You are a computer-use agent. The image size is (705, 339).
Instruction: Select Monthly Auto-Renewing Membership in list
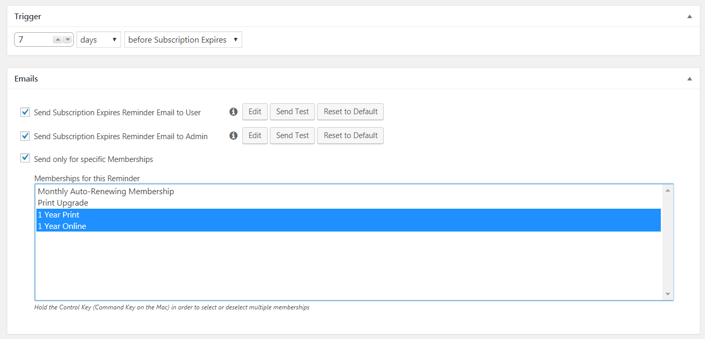[x=348, y=192]
